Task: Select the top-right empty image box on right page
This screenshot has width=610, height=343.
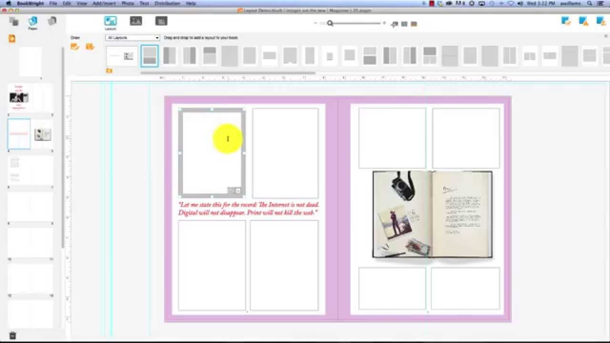Action: (466, 138)
